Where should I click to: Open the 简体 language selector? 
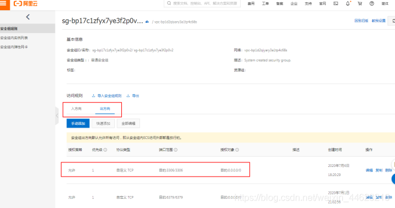[x=385, y=3]
